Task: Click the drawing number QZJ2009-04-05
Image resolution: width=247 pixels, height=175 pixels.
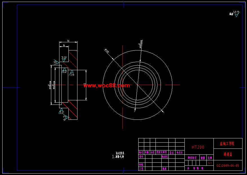Action: (228, 165)
